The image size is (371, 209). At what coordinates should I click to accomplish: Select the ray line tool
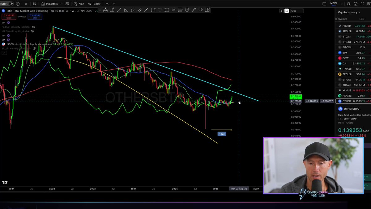[x=146, y=10]
